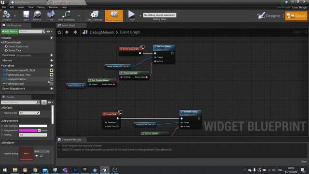Browse to asset in Content Browser
The height and width of the screenshot is (174, 309).
pyautogui.click(x=37, y=15)
